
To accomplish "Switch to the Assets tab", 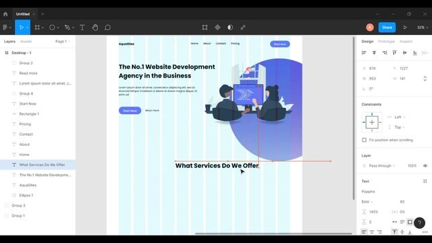I will [x=26, y=41].
